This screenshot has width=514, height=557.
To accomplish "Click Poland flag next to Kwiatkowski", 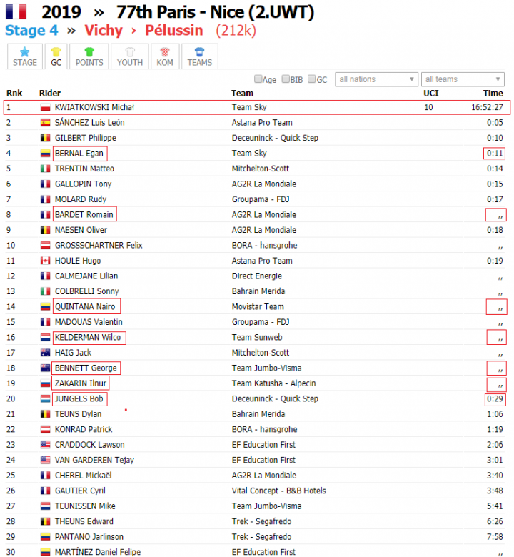I will coord(45,107).
